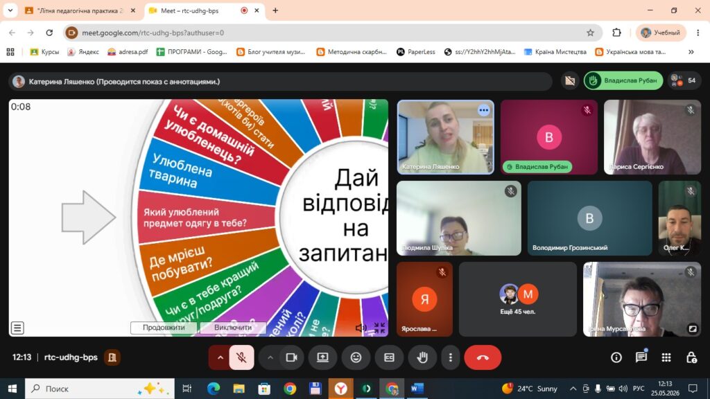Mute the microphone in the Meet toolbar

[241, 357]
